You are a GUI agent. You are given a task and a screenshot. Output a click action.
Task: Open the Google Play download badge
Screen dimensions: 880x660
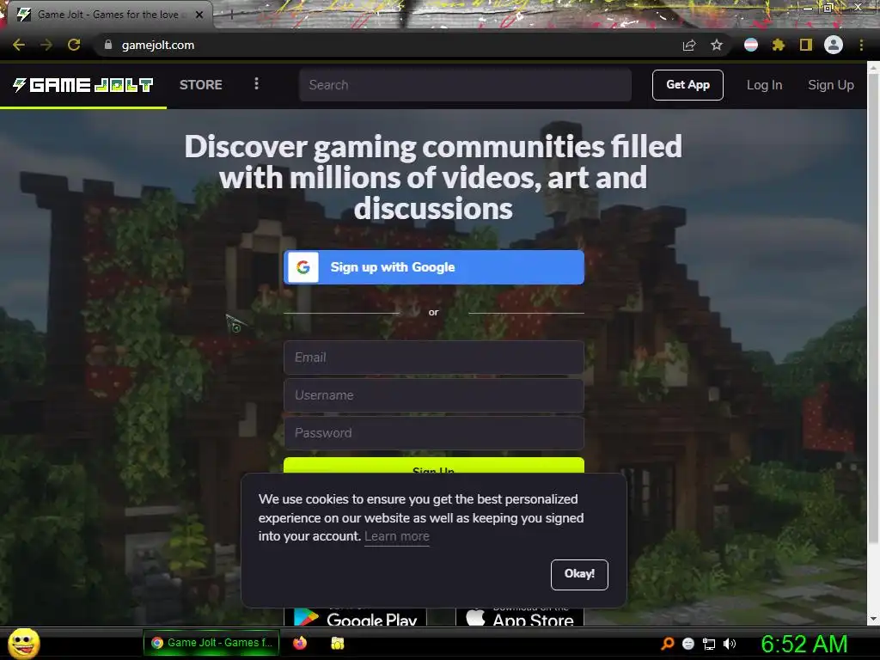click(355, 617)
